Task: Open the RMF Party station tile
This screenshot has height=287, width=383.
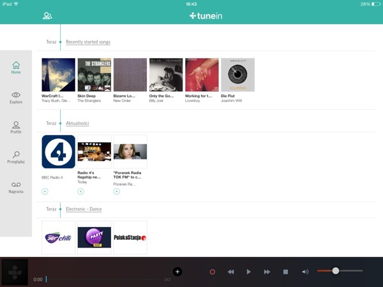Action: (94, 237)
